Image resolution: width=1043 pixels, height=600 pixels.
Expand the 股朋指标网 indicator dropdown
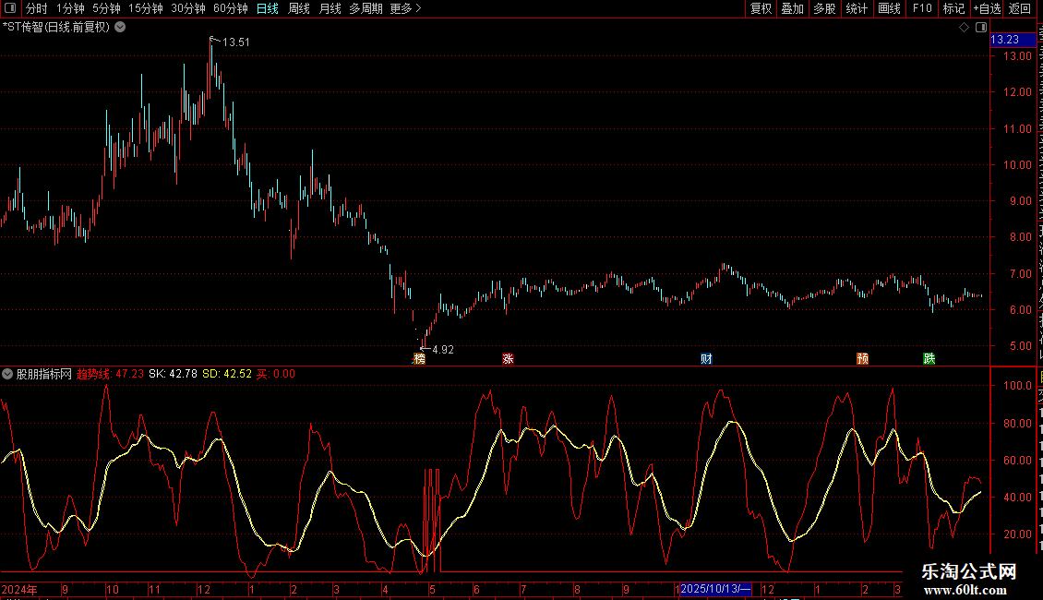[7, 374]
